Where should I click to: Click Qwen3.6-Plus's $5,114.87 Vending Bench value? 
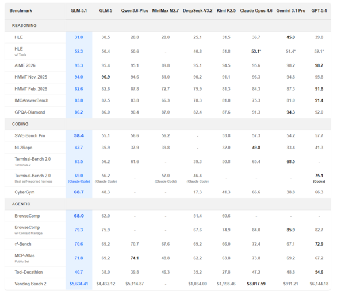tap(135, 284)
